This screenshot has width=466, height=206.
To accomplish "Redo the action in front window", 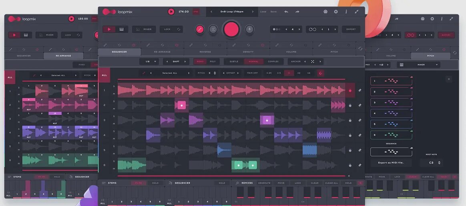I will pyautogui.click(x=297, y=12).
